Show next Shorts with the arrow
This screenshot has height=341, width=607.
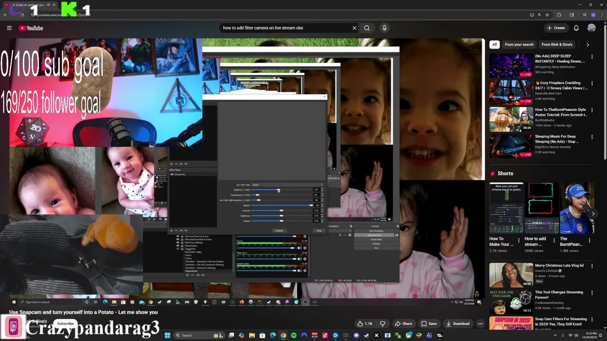(593, 214)
